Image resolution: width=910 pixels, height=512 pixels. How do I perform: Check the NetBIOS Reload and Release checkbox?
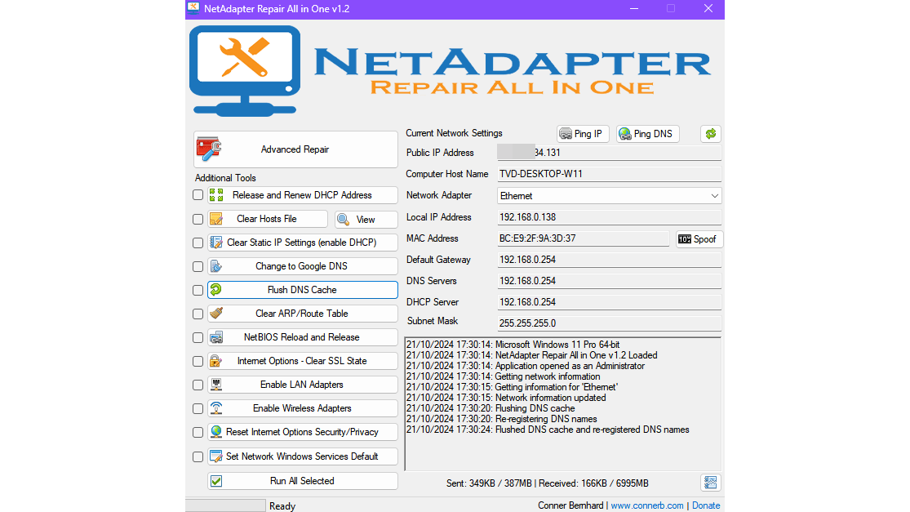pos(198,337)
